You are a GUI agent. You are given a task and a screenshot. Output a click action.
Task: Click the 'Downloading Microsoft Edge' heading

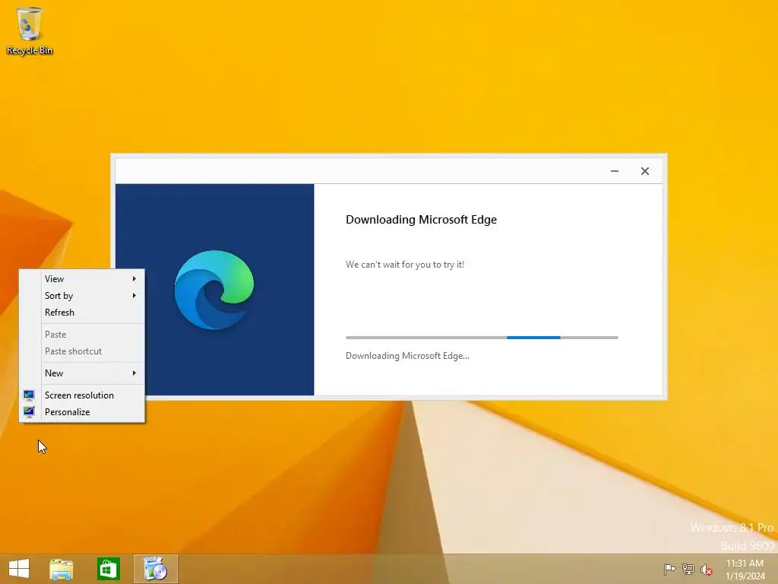[x=421, y=220]
